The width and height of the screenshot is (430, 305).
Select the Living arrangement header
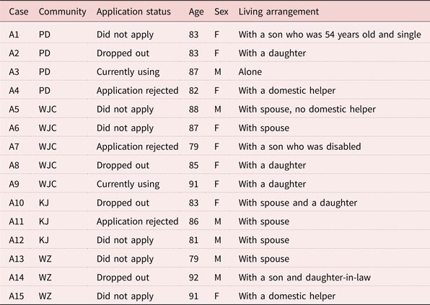click(x=278, y=12)
